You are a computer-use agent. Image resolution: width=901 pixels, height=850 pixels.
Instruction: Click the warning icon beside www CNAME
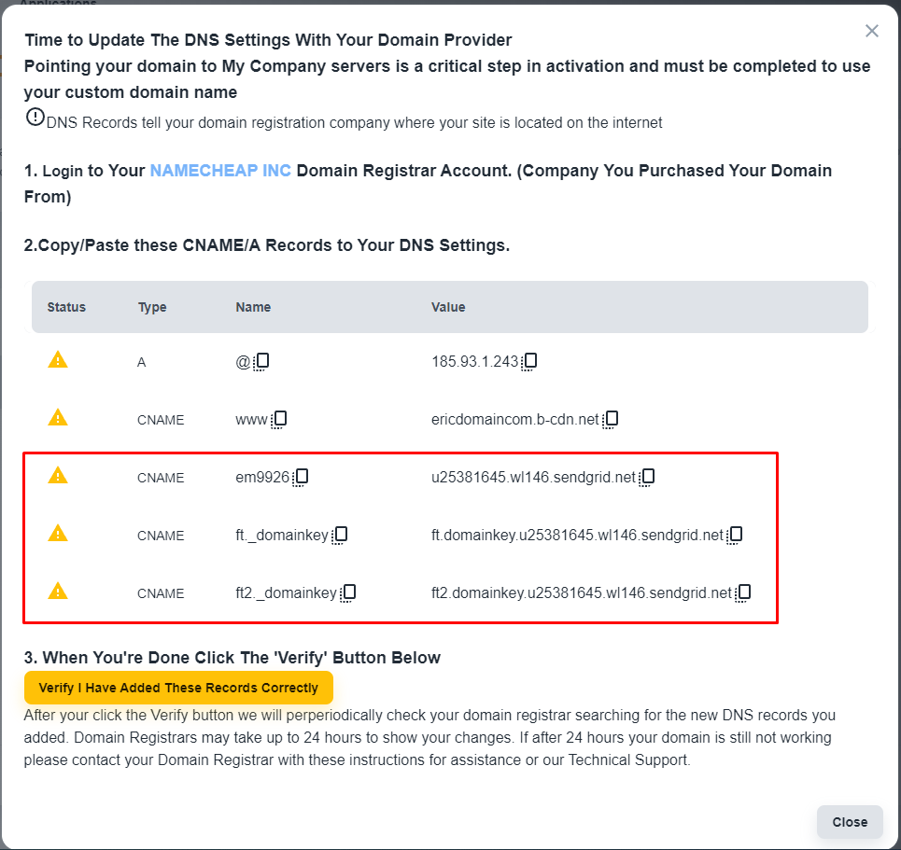point(58,418)
